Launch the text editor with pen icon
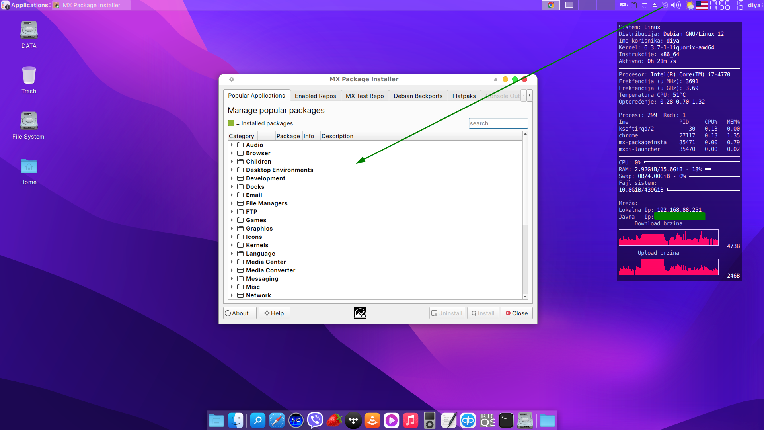The width and height of the screenshot is (764, 430). 449,420
